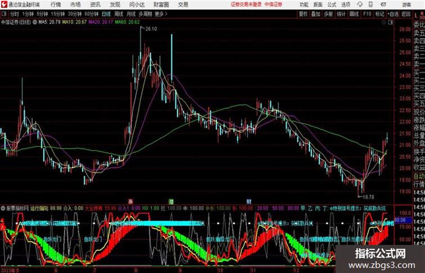Click the diamond icon above price axis
This screenshot has width=425, height=273.
tap(384, 22)
